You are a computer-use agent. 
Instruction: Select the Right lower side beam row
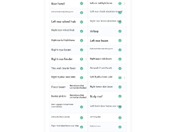(x=107, y=87)
